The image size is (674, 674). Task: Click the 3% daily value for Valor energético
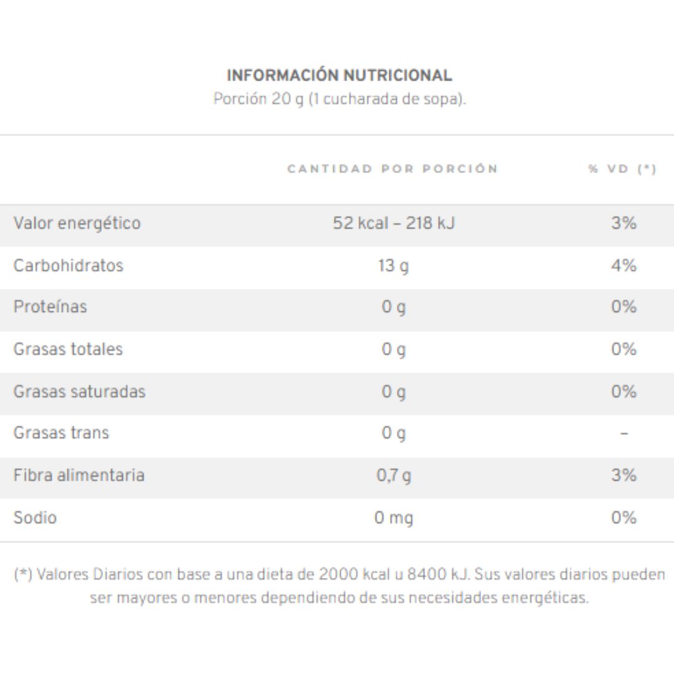pos(623,223)
